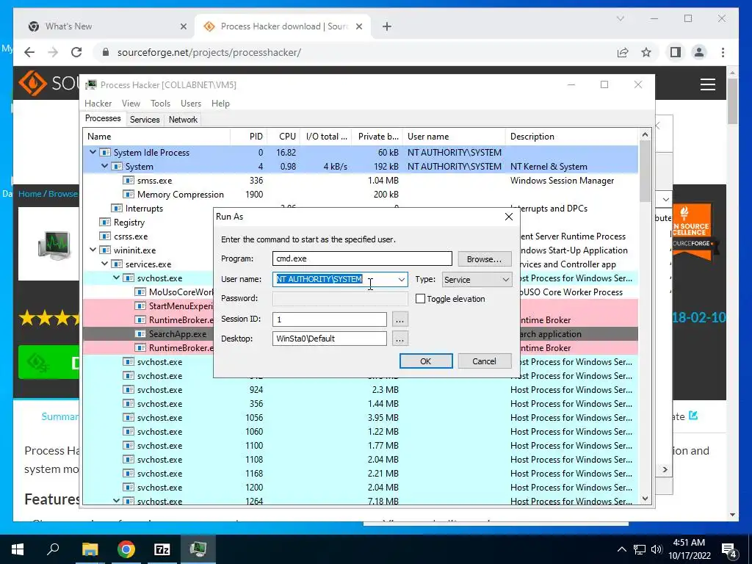The width and height of the screenshot is (752, 564).
Task: Open session chooser ellipsis button beside Session ID
Action: 400,319
